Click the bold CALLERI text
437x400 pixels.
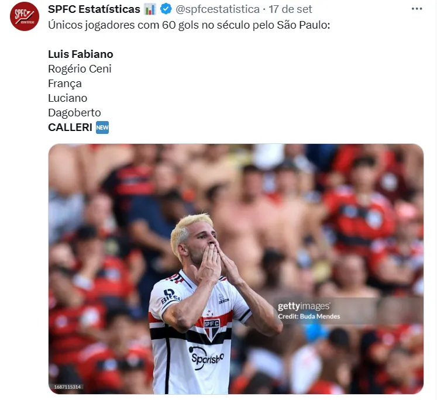tap(70, 127)
